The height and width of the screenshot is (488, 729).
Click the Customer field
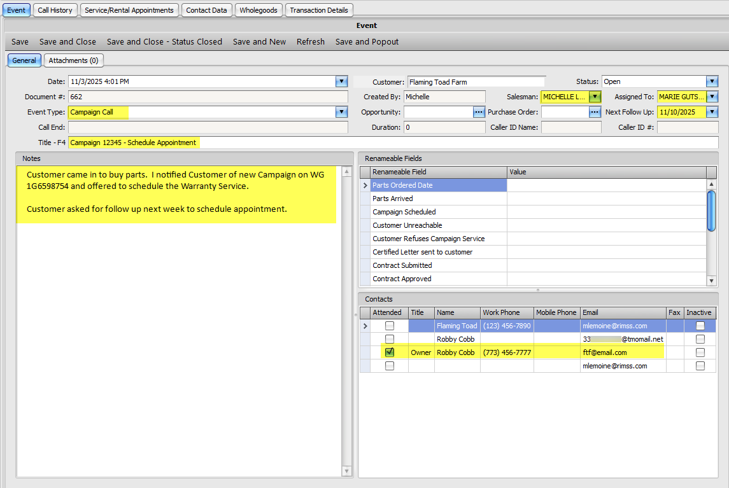click(476, 82)
